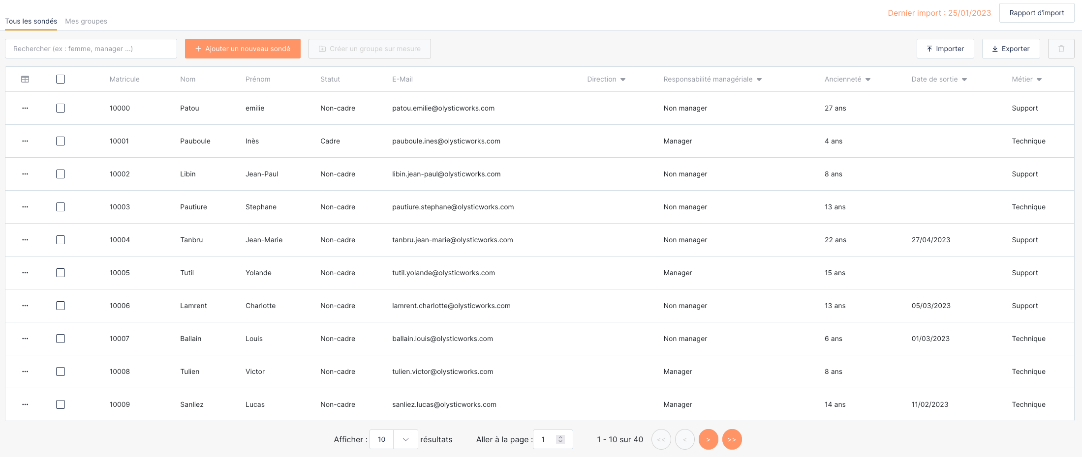Check the select-all header checkbox

(x=61, y=79)
